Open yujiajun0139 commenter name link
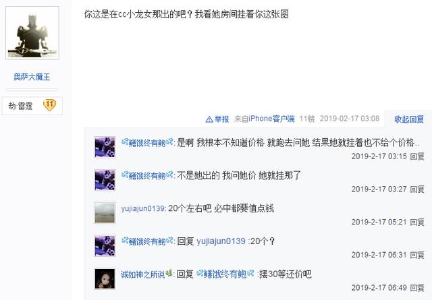This screenshot has height=300, width=432. [143, 208]
